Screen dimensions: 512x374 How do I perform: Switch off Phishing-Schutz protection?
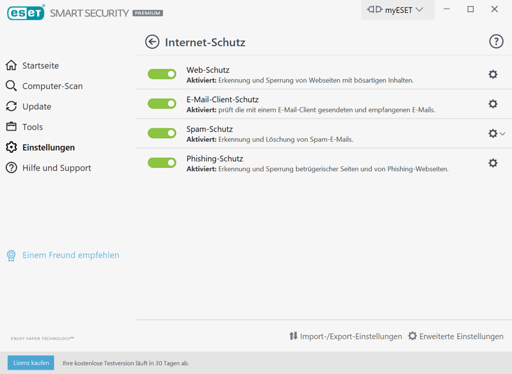click(x=162, y=163)
